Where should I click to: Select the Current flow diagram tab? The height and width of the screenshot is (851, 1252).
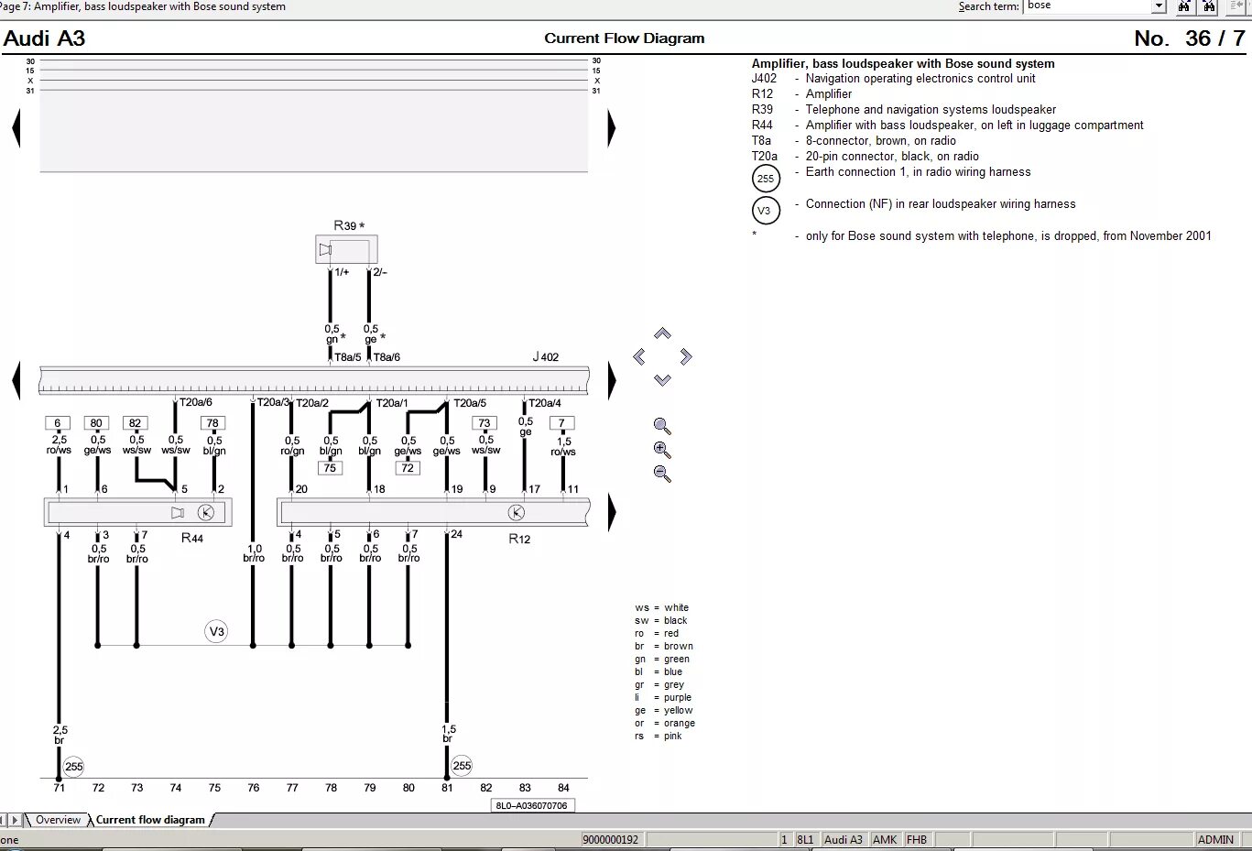coord(150,820)
